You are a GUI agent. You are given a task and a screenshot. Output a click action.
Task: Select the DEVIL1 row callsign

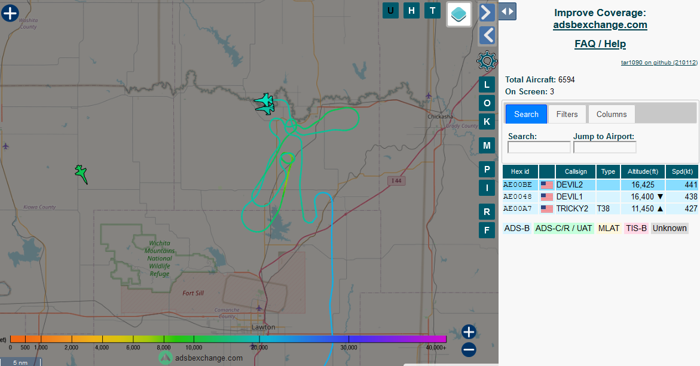(x=569, y=196)
